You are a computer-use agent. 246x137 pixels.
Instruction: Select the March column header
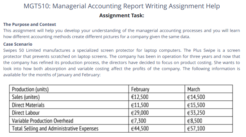pos(194,89)
